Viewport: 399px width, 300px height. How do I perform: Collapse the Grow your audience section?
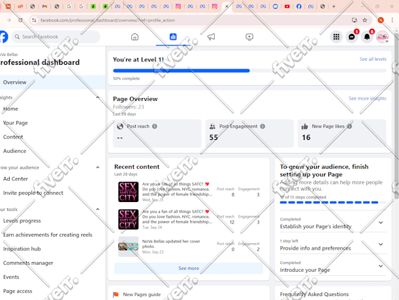point(98,167)
